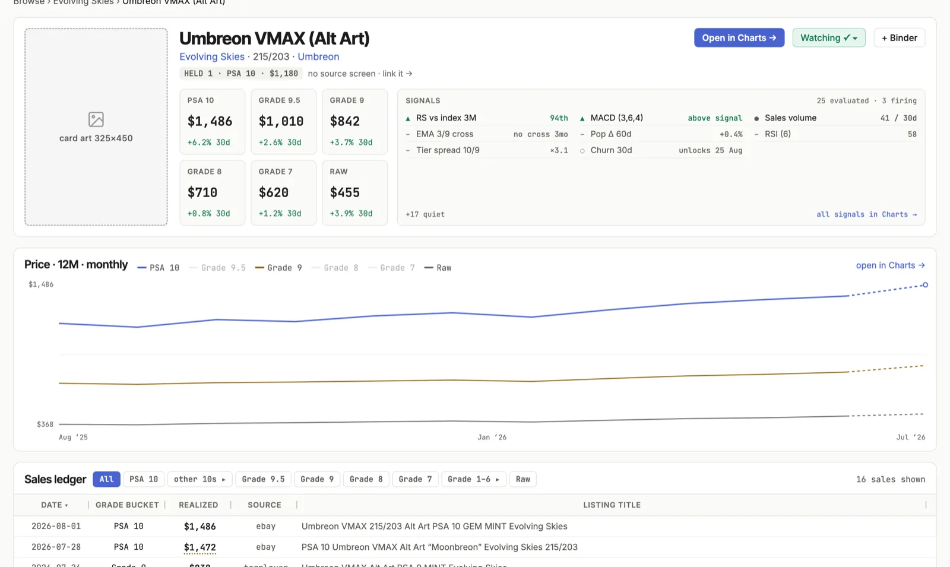This screenshot has width=950, height=567.
Task: Follow 'all signals in Charts' link
Action: tap(867, 214)
